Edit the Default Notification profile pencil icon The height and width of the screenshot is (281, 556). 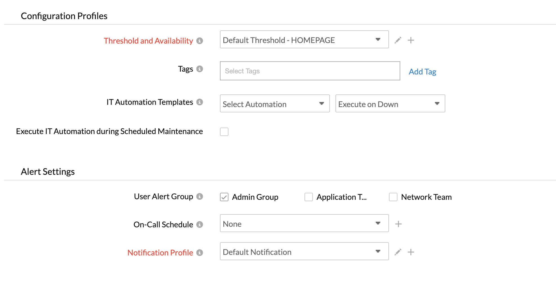(398, 252)
